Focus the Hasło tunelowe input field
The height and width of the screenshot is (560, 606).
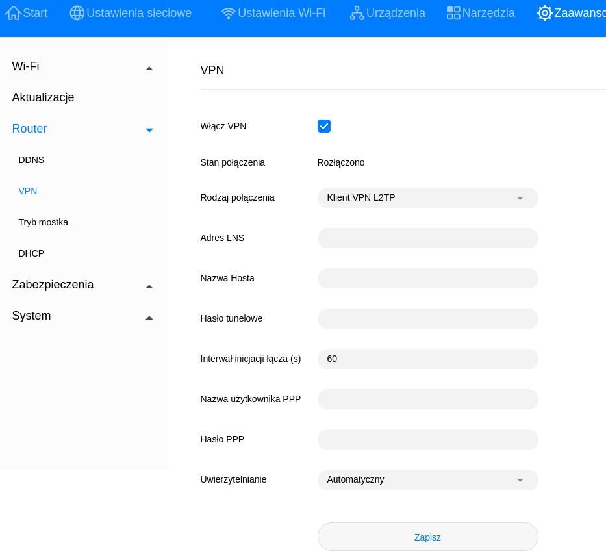point(428,318)
